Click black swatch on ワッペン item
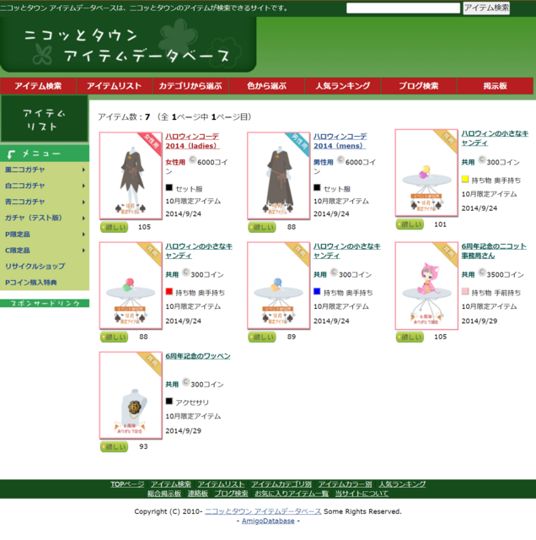The width and height of the screenshot is (536, 540). pos(169,401)
